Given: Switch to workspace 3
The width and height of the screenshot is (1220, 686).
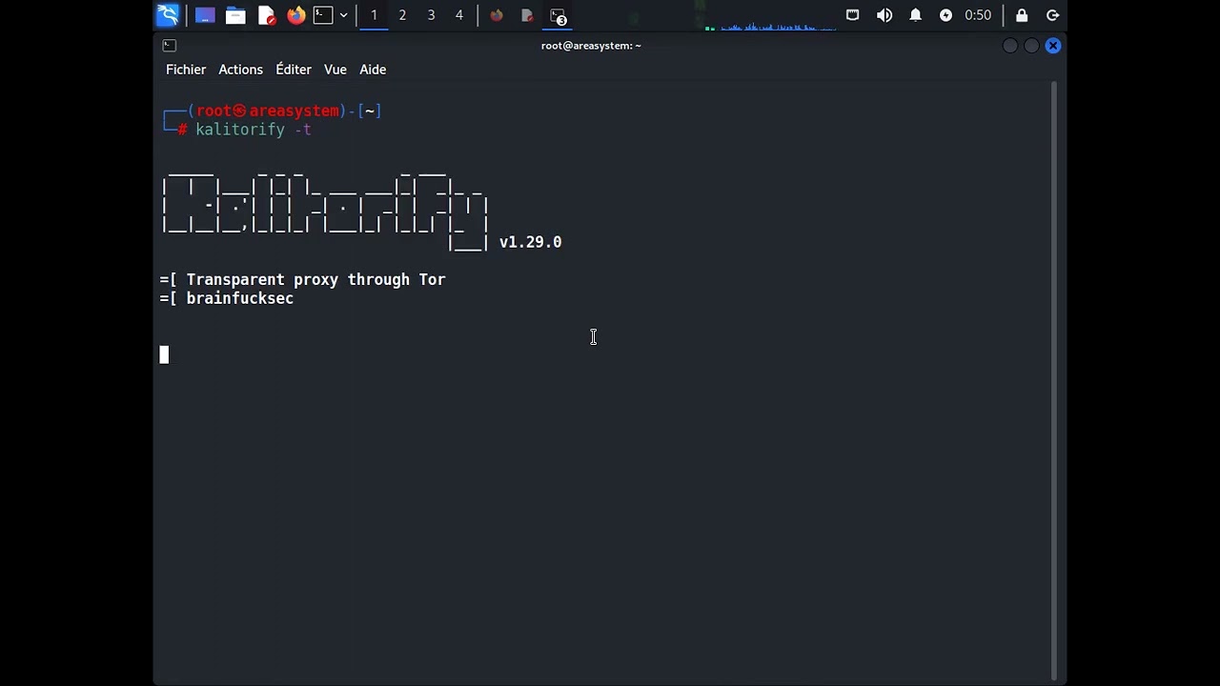Looking at the screenshot, I should coord(431,15).
